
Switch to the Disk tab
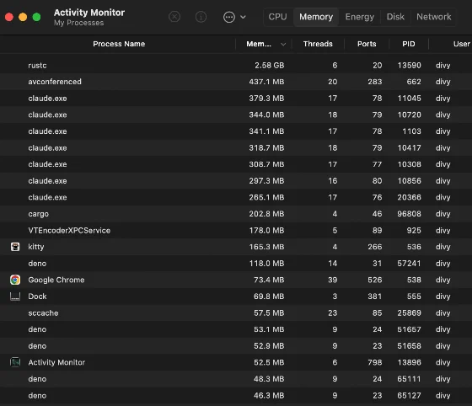395,17
